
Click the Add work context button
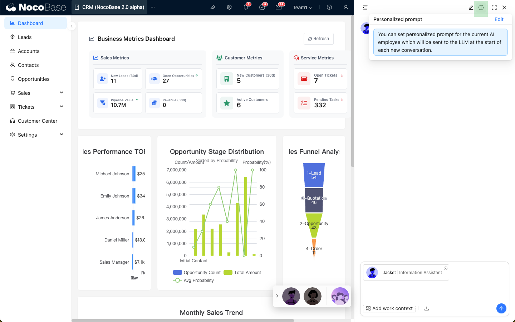tap(389, 308)
